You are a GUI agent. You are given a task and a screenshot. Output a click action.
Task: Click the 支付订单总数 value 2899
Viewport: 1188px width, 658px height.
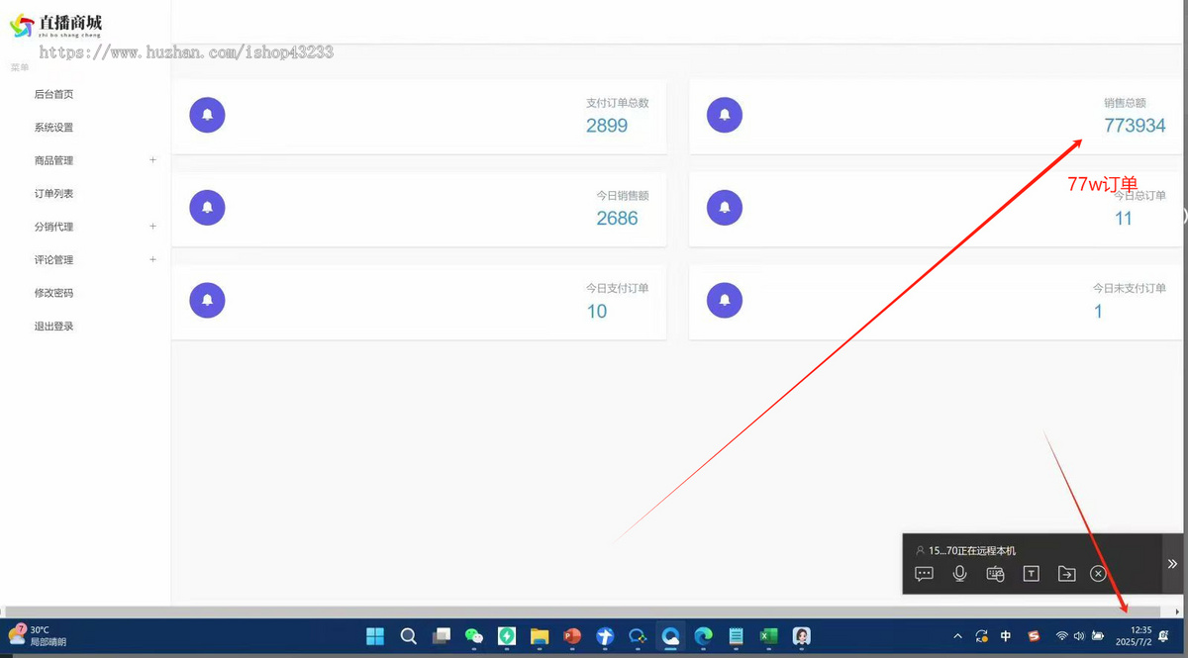click(x=607, y=126)
